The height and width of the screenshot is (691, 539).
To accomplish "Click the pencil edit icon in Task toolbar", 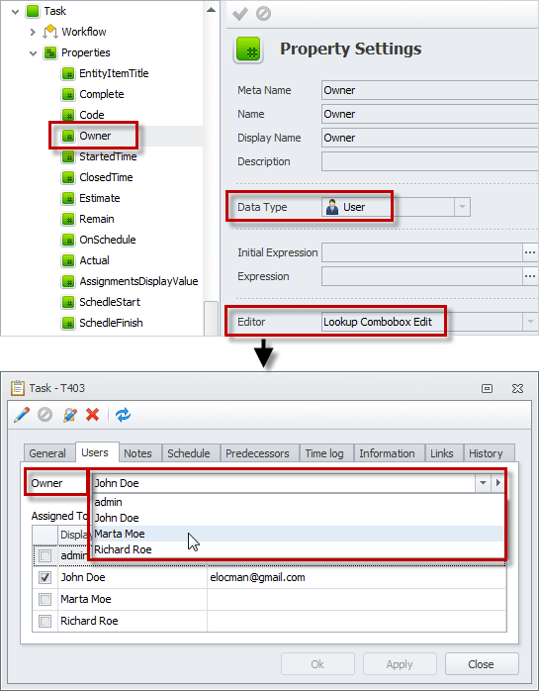I will coord(22,415).
